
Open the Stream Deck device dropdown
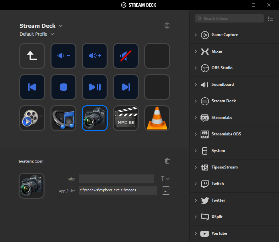point(60,26)
